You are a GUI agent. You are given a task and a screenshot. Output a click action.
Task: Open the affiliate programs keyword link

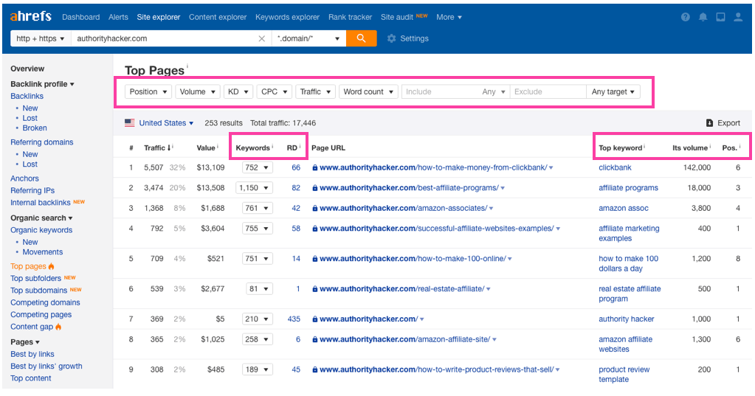click(x=628, y=187)
